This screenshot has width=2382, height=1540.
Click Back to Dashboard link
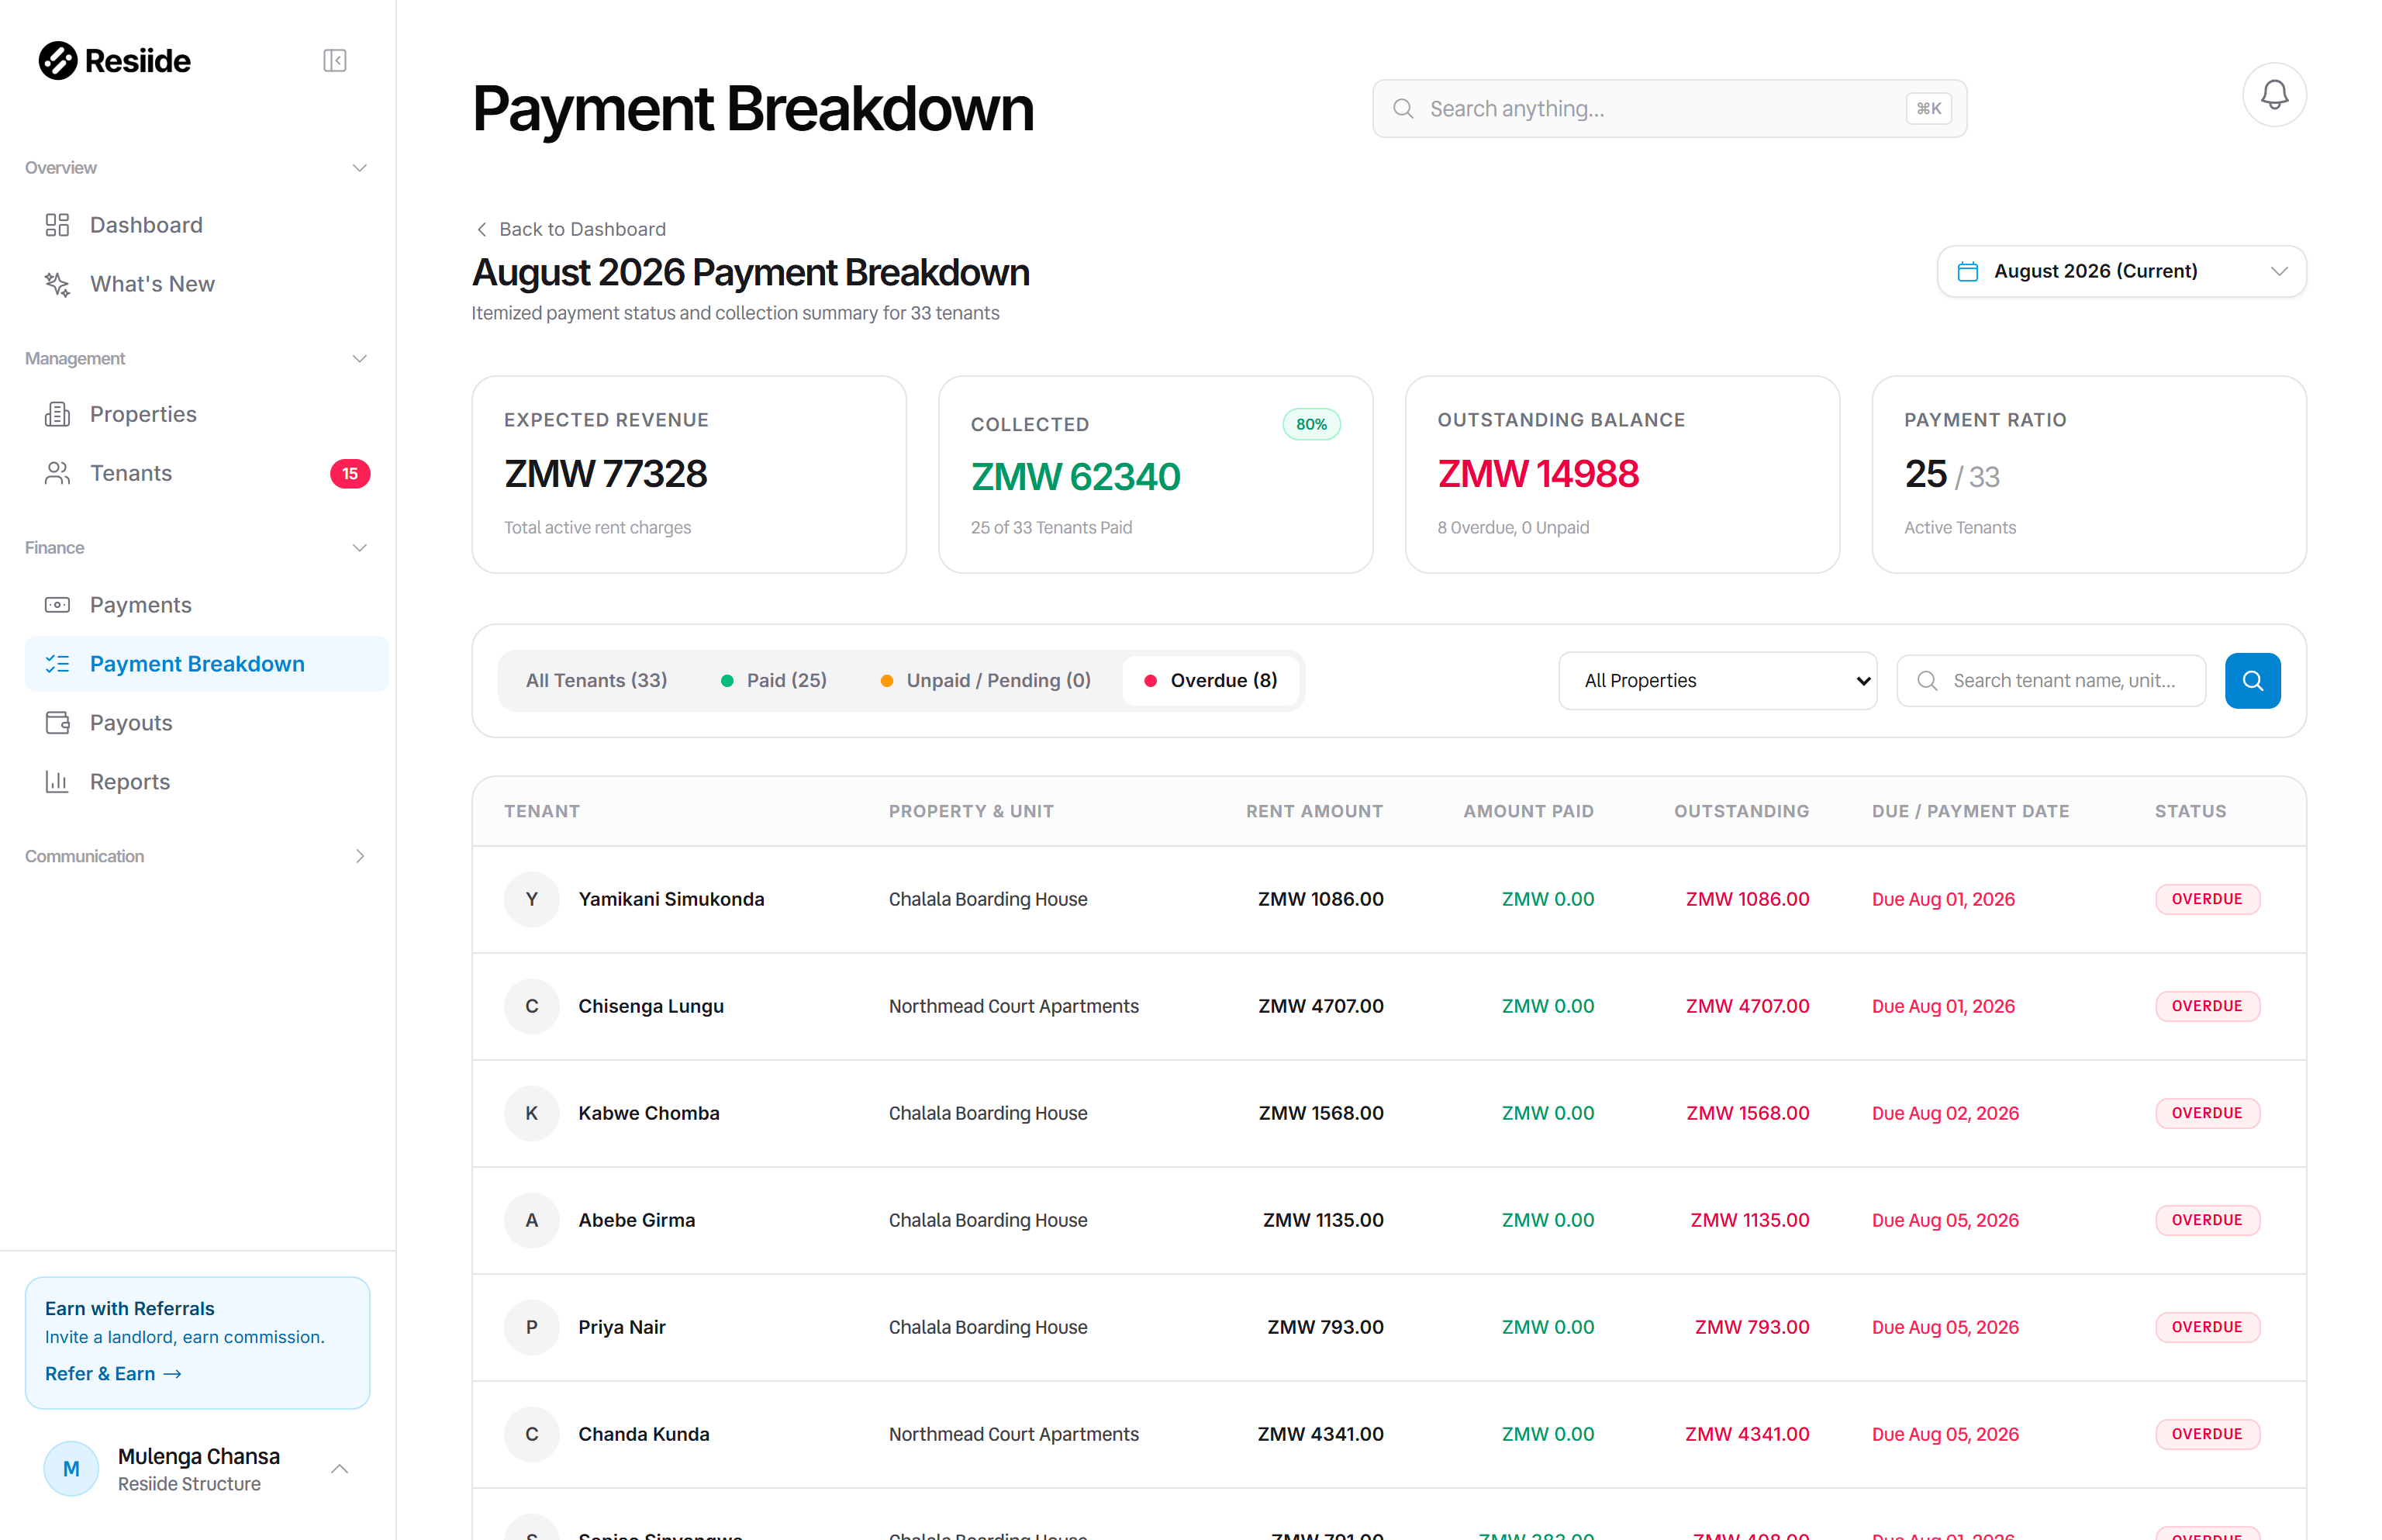[x=570, y=229]
